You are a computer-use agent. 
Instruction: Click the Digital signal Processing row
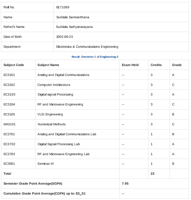95,95
